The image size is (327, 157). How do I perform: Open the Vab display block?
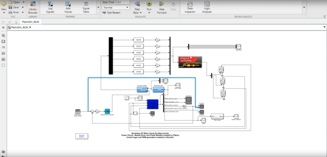point(152,113)
